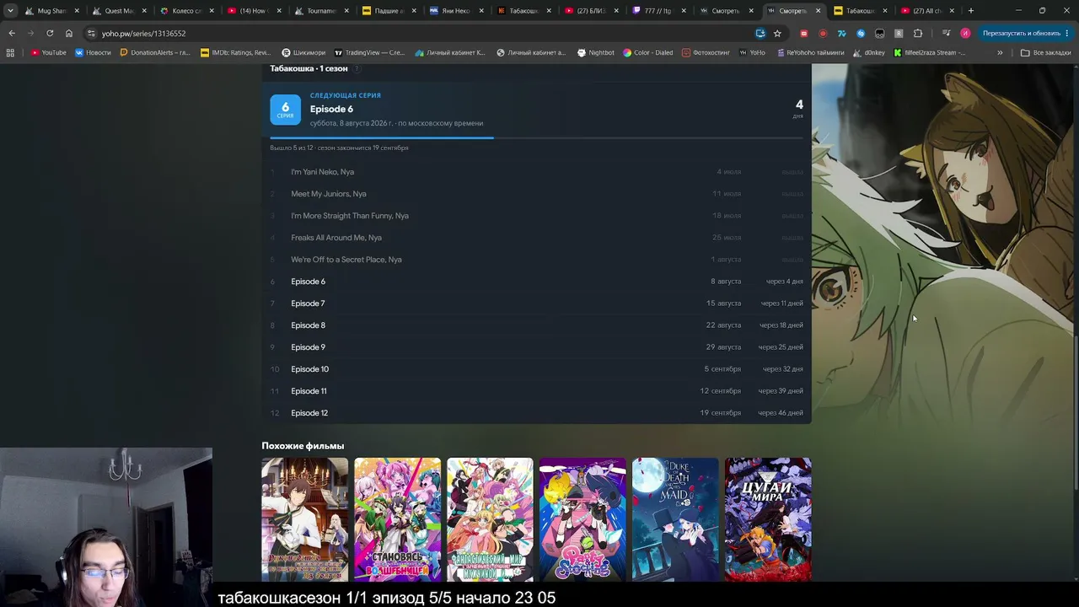Click the season progress bar

536,137
